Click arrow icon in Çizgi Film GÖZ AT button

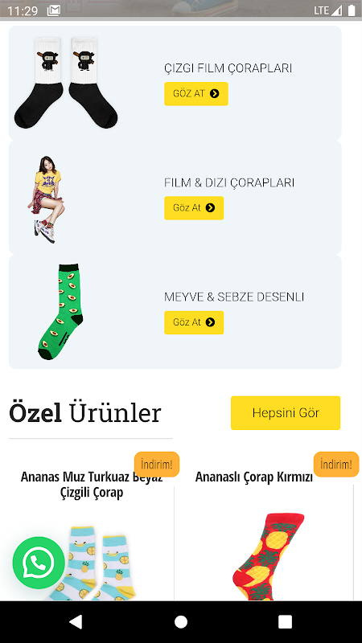[x=214, y=93]
